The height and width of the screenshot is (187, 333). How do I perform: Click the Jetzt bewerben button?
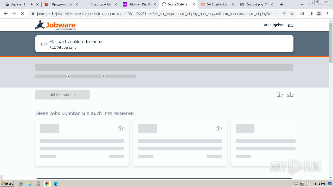(63, 95)
